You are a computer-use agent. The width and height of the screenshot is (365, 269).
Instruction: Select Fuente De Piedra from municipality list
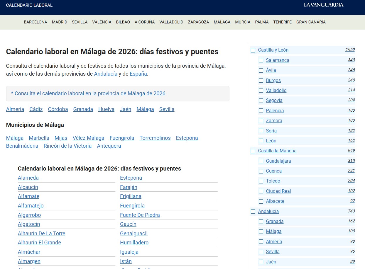(140, 215)
